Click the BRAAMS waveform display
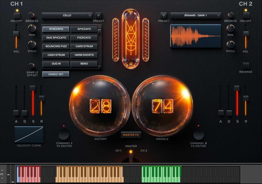 [196, 36]
